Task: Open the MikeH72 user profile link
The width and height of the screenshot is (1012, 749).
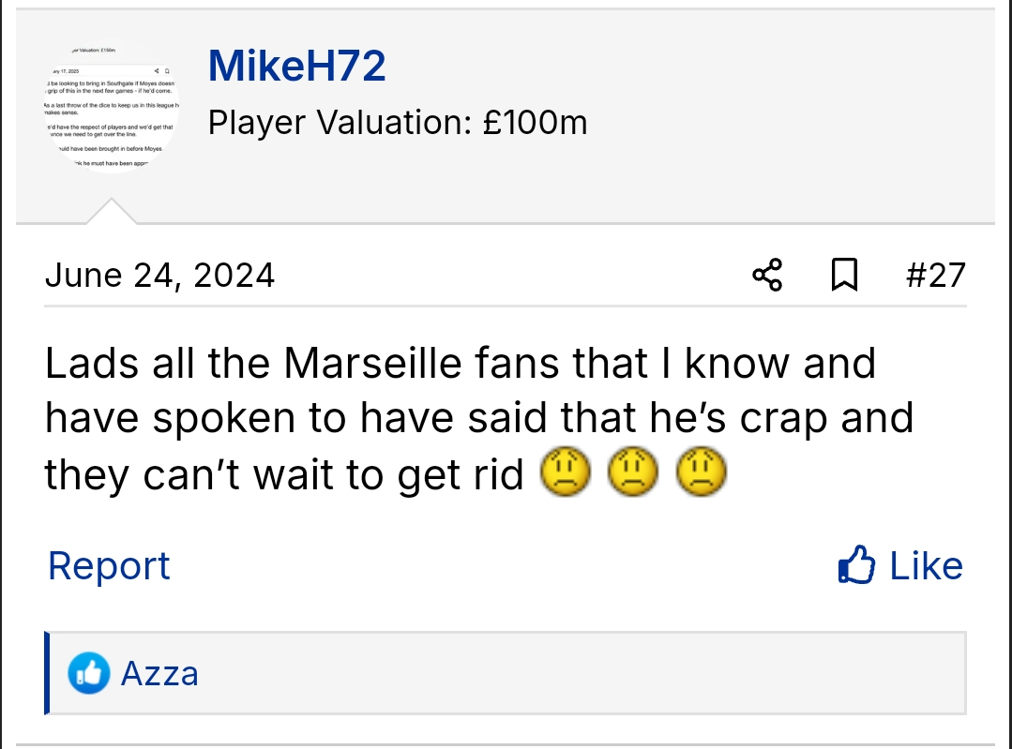Action: tap(296, 67)
